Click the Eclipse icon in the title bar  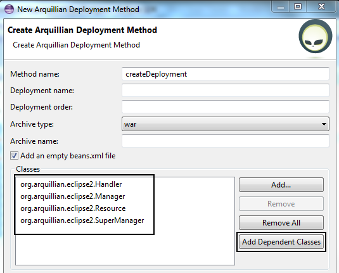pyautogui.click(x=9, y=10)
